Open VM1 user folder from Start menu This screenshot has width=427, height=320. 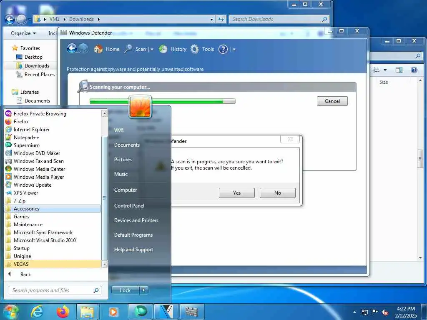(x=119, y=130)
